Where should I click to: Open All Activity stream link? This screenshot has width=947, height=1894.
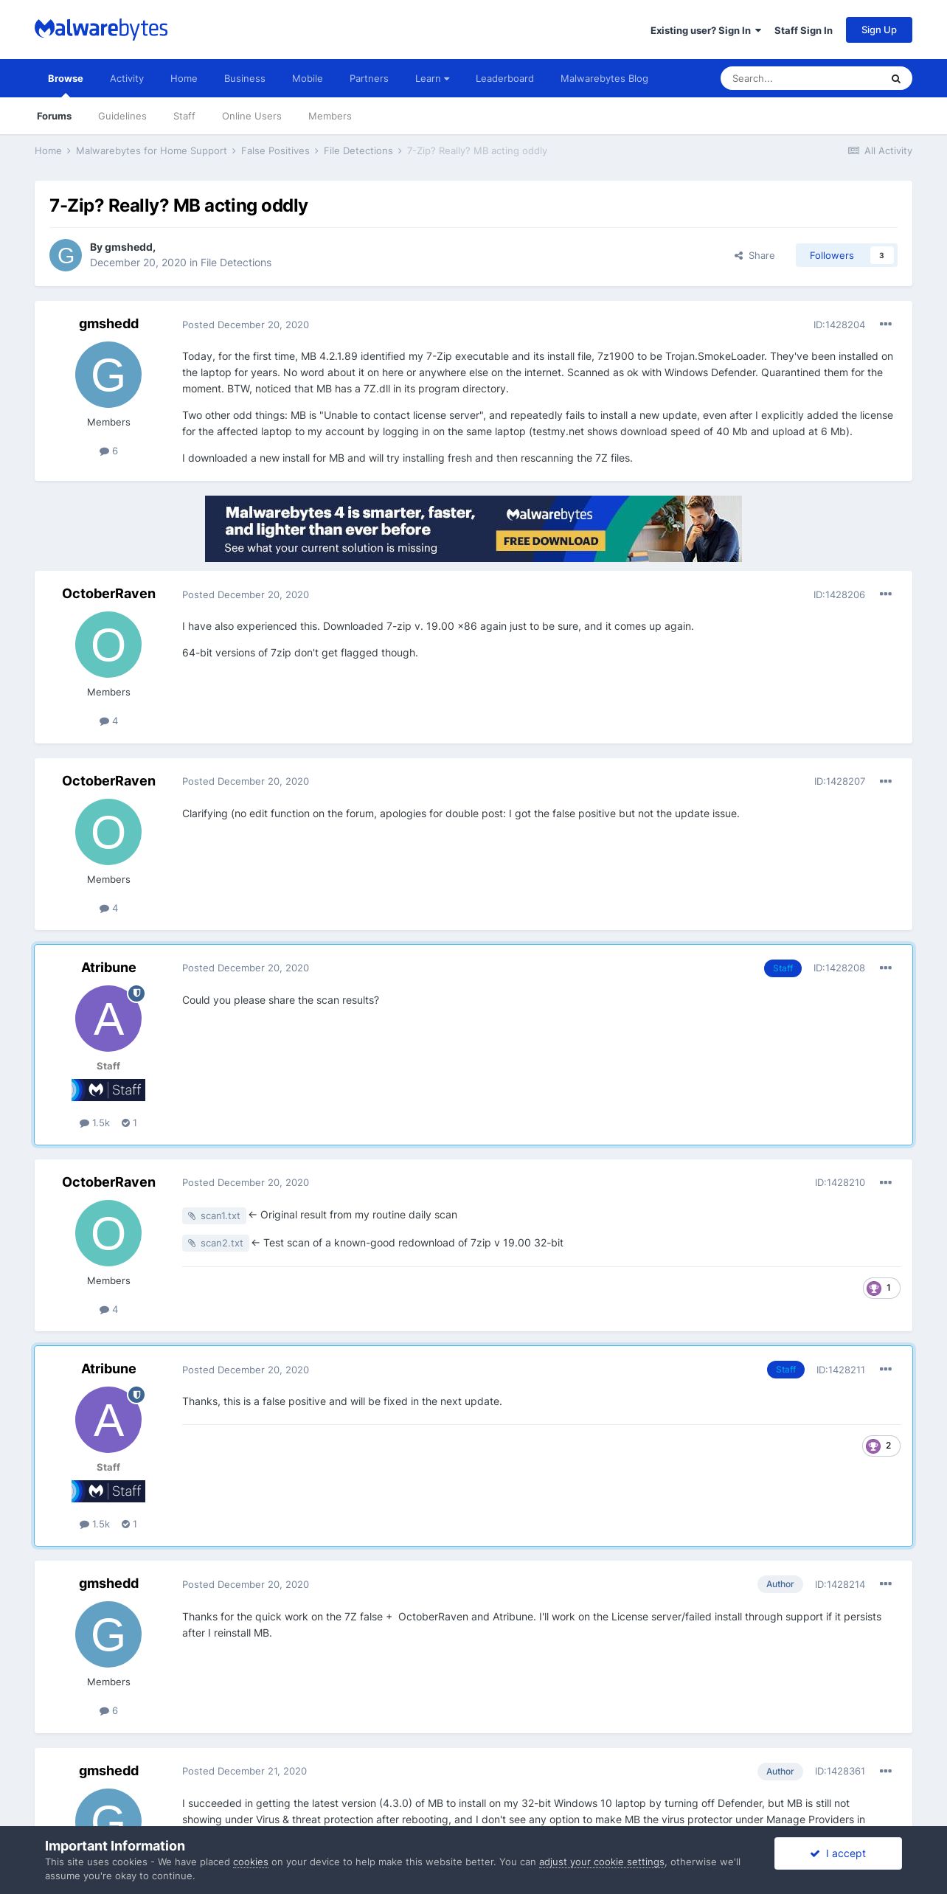coord(880,150)
